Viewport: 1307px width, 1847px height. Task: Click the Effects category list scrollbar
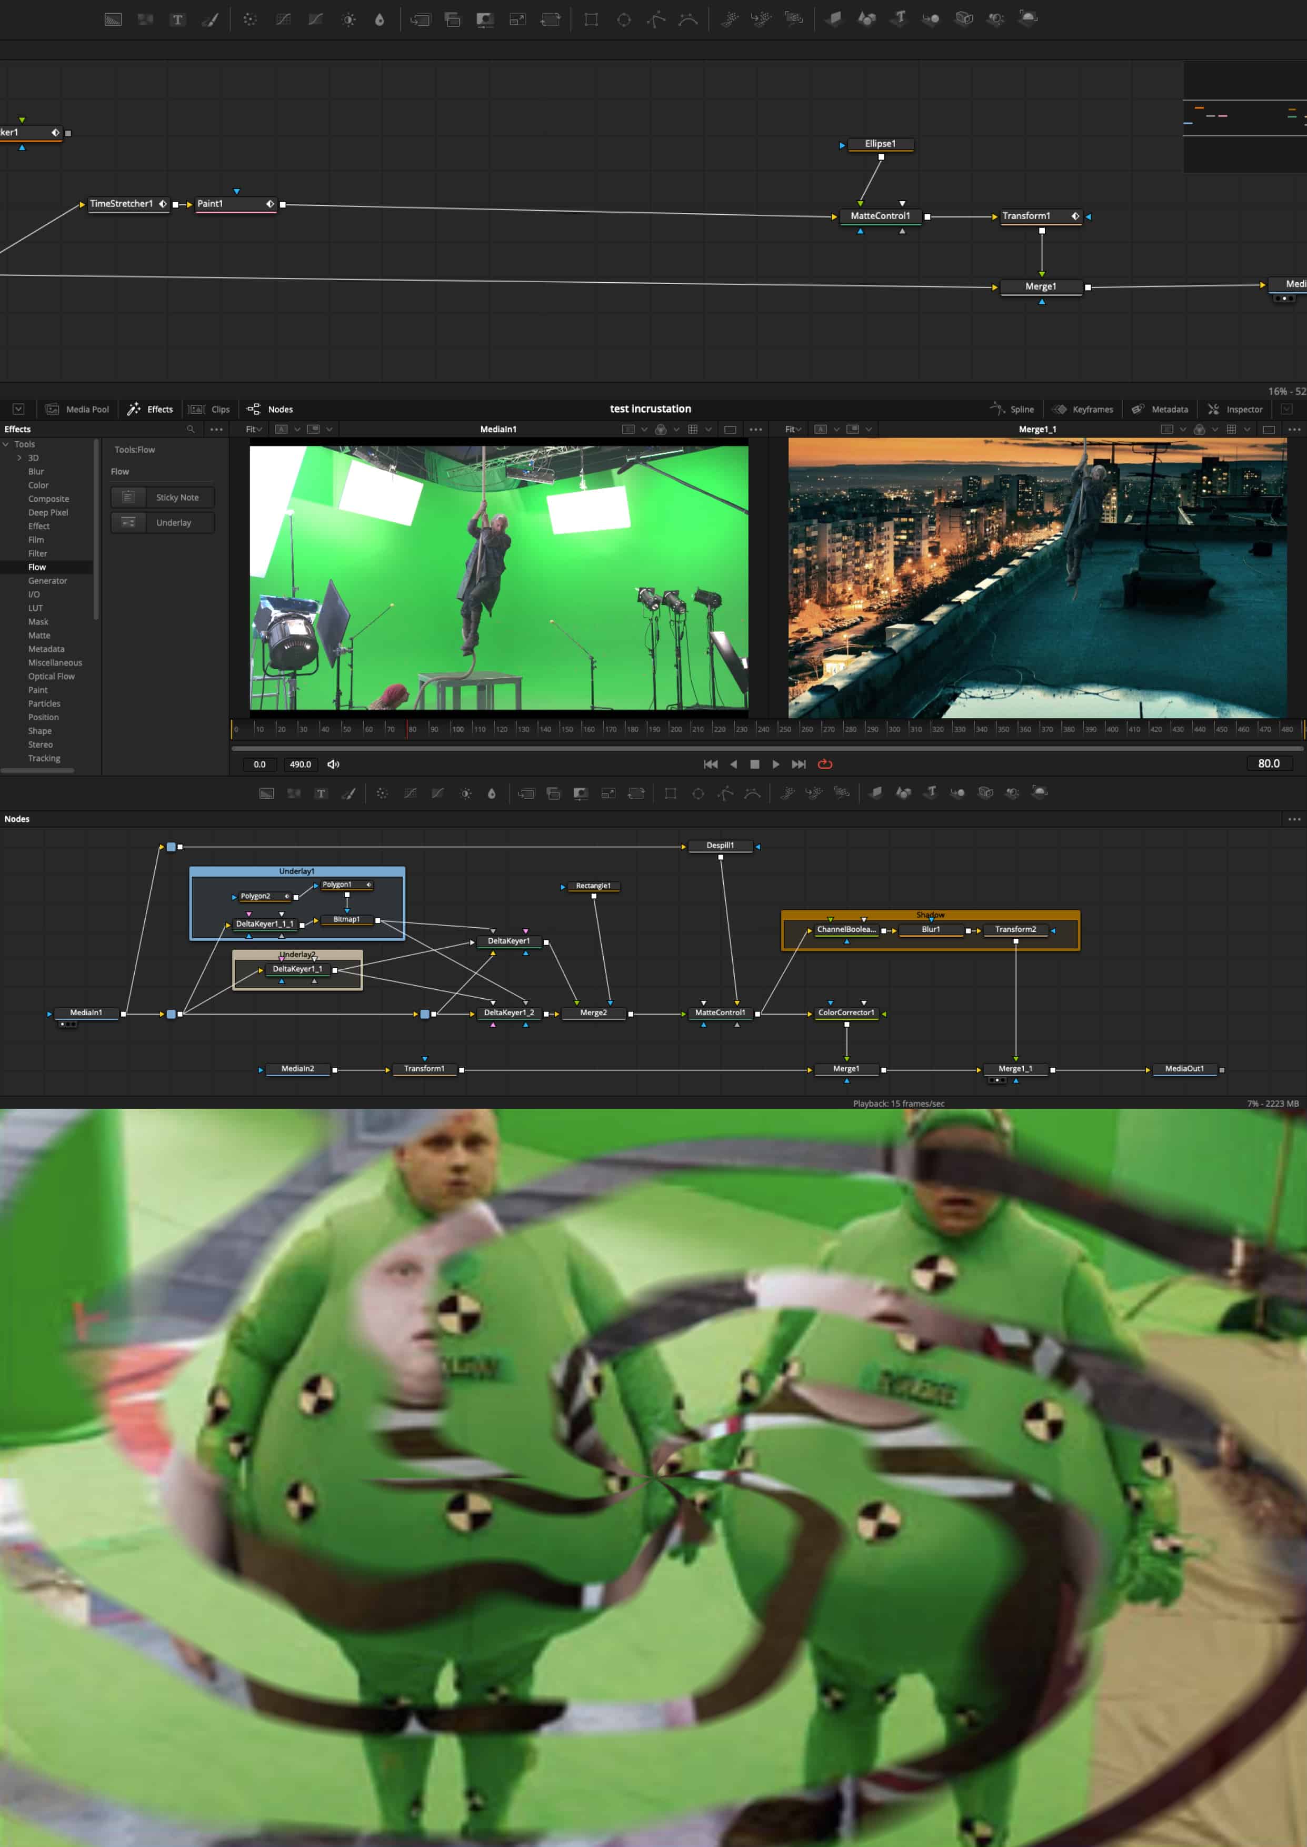(x=96, y=530)
